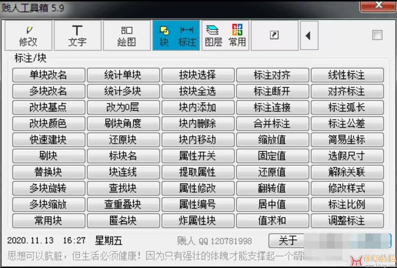Click the 改块颜色 button

tap(49, 124)
